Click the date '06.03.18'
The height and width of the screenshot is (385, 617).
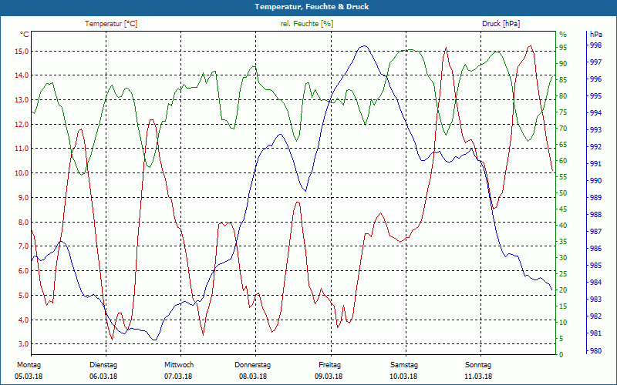point(103,377)
